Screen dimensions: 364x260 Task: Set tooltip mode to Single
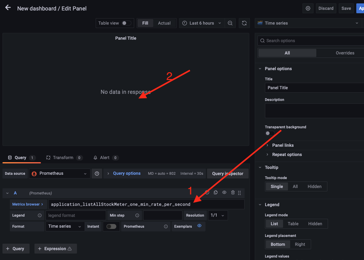pyautogui.click(x=277, y=186)
